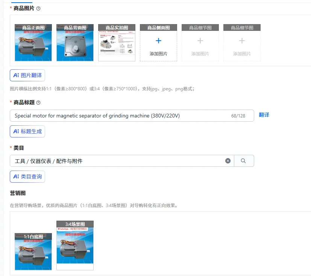Open the 商品正面图 product thumbnail

point(33,43)
